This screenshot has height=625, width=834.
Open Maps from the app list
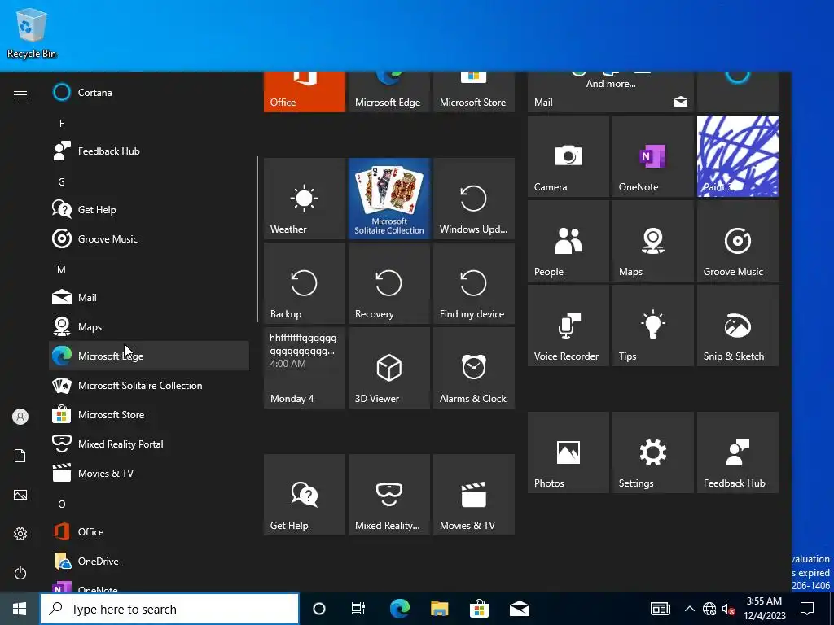(149, 326)
